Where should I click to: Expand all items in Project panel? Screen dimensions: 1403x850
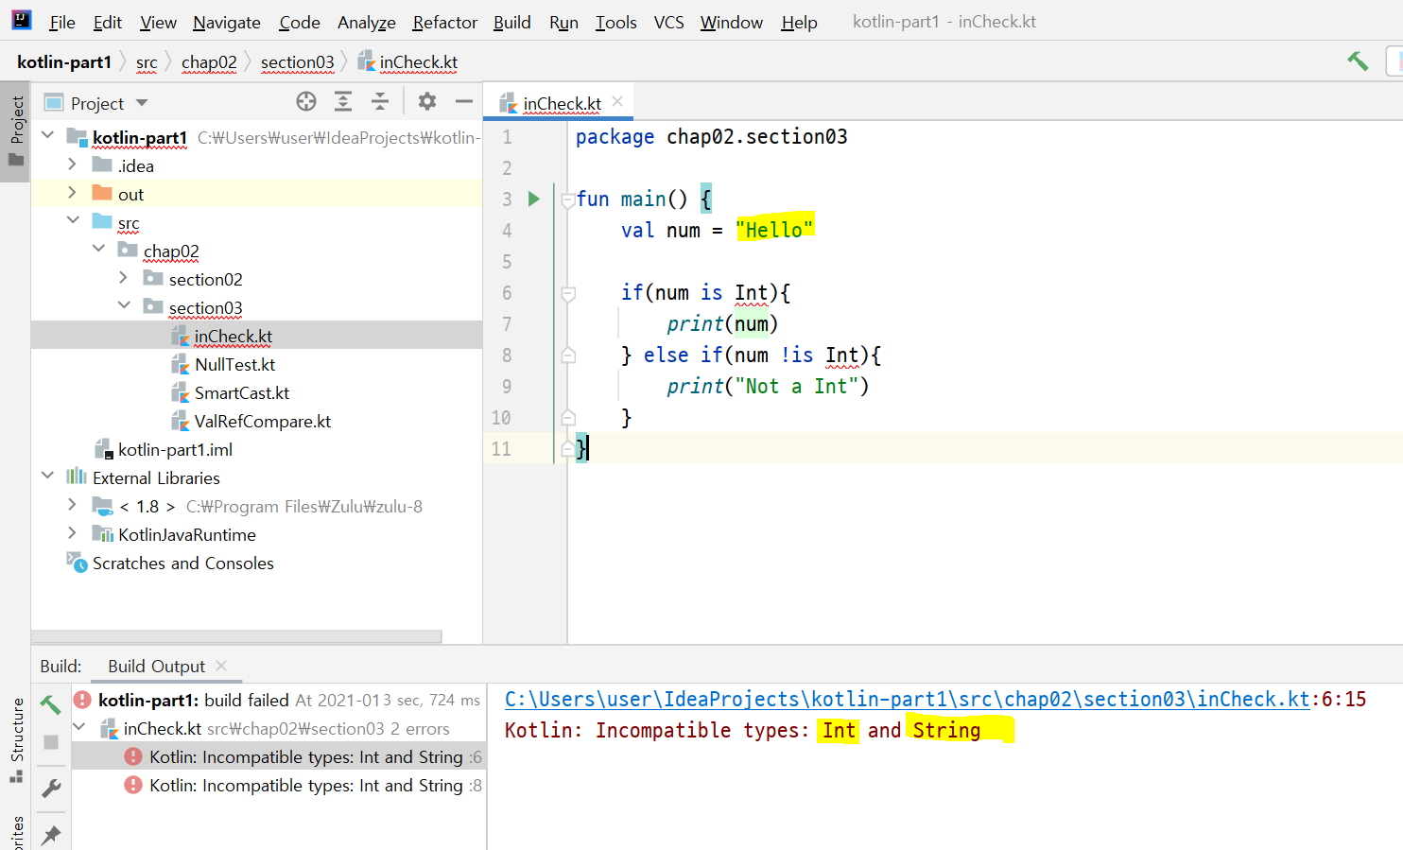tap(343, 101)
